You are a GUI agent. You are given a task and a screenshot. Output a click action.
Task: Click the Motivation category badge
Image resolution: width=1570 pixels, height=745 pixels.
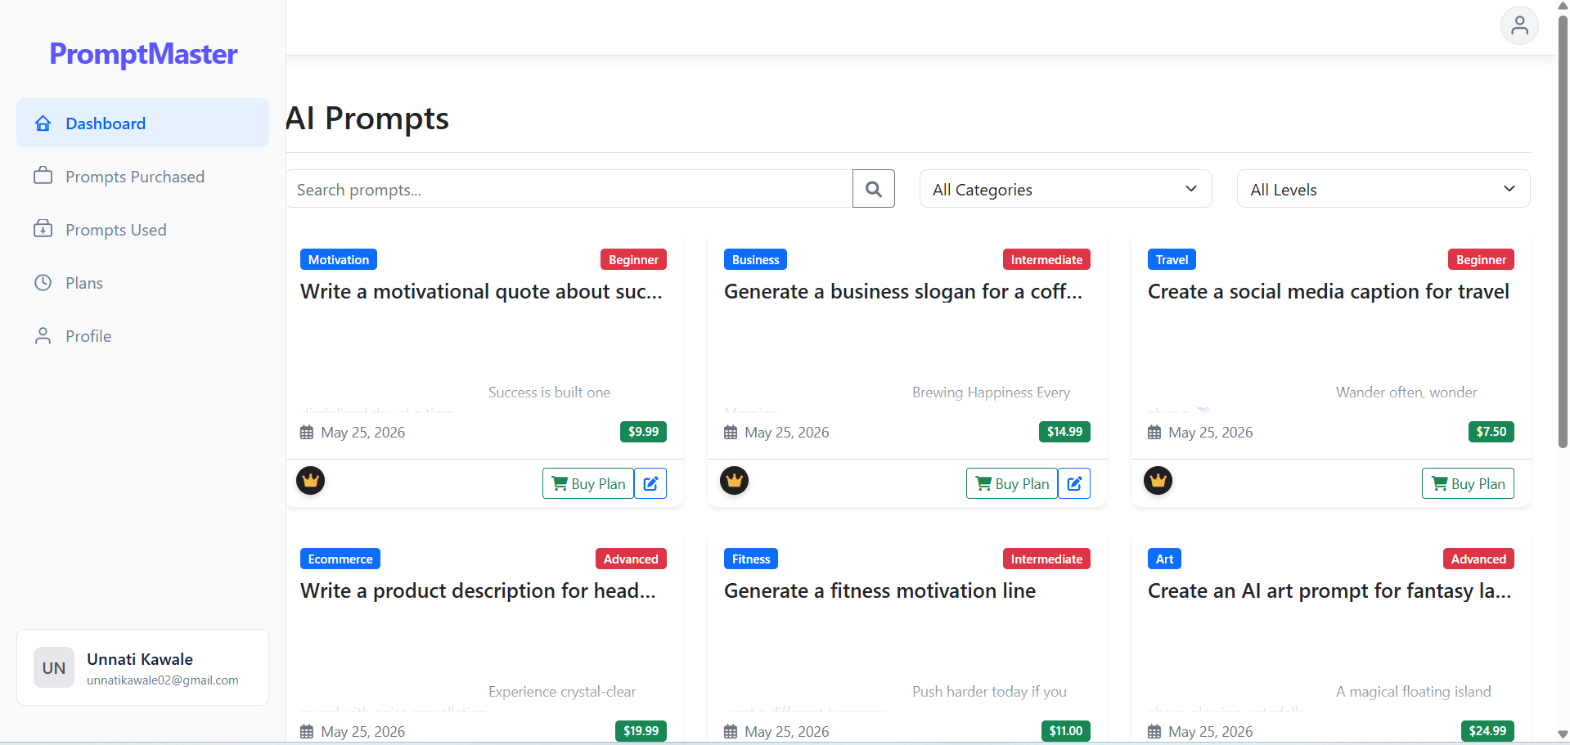pyautogui.click(x=339, y=259)
